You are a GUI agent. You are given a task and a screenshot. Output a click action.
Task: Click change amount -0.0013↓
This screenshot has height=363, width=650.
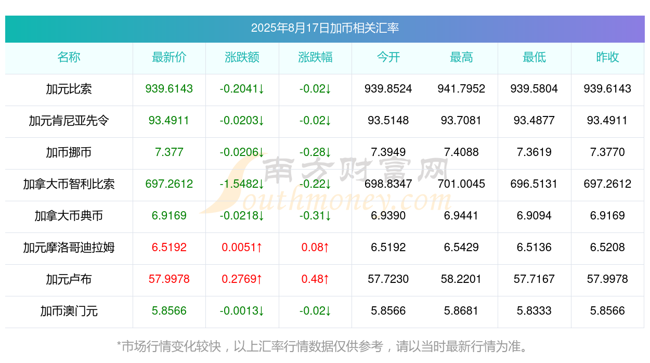(242, 311)
